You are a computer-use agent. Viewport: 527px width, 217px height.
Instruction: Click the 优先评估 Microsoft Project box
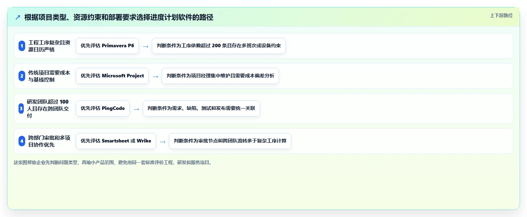point(112,76)
